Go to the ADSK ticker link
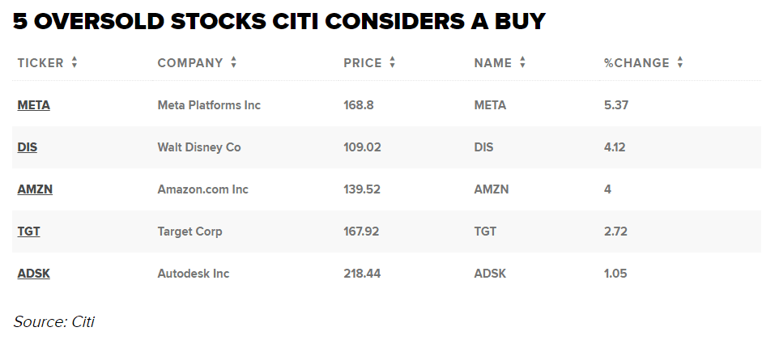The image size is (762, 340). pos(33,274)
